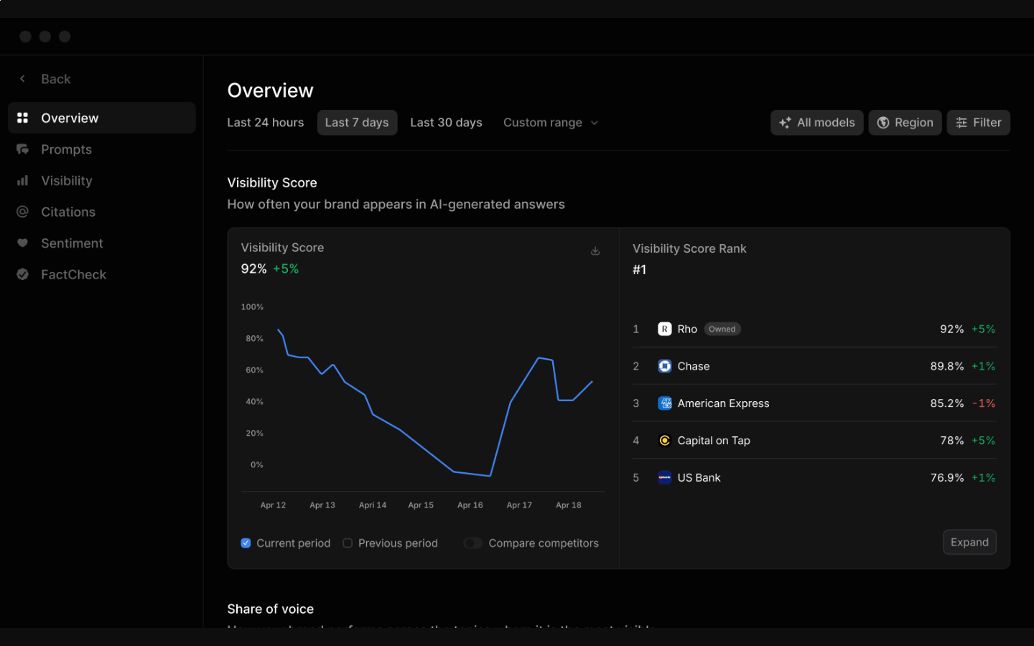Screen dimensions: 1034x646
Task: Open FactCheck in the sidebar
Action: [102, 274]
